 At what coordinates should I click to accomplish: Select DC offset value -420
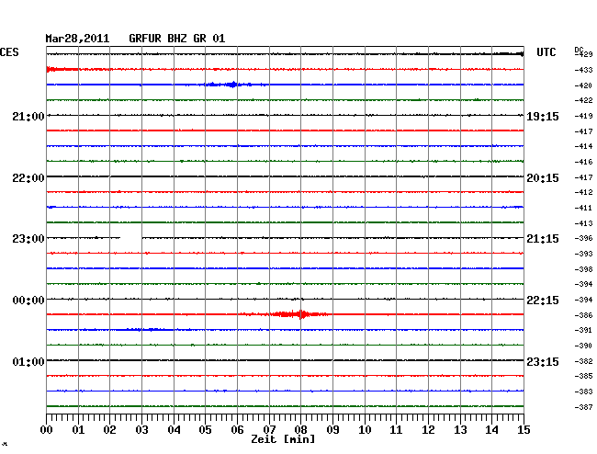pyautogui.click(x=583, y=85)
